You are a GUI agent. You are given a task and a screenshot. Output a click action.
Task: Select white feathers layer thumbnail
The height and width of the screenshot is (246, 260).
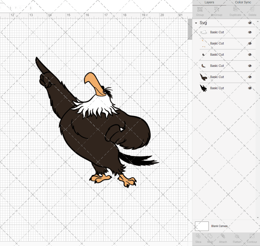tap(204, 32)
